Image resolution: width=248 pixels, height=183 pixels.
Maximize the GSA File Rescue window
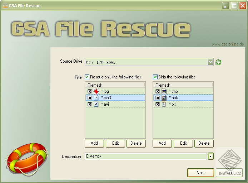(x=234, y=6)
